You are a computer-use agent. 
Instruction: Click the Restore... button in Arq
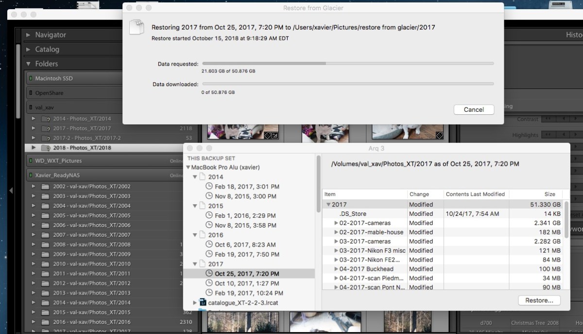(x=539, y=300)
